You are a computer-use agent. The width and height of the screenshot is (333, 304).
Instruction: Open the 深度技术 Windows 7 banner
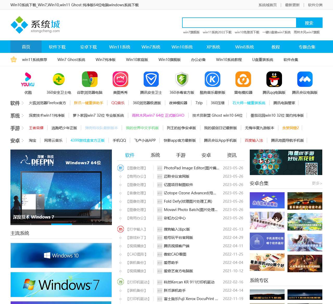click(x=61, y=187)
